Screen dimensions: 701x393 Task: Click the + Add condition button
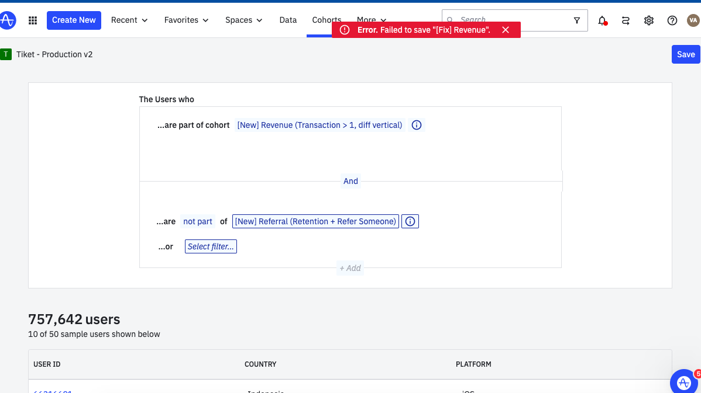[x=350, y=268]
